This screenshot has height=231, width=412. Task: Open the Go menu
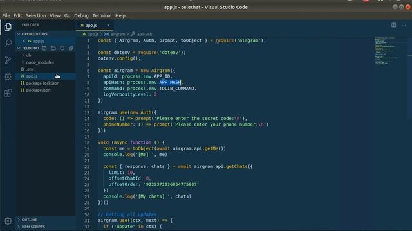(x=67, y=15)
